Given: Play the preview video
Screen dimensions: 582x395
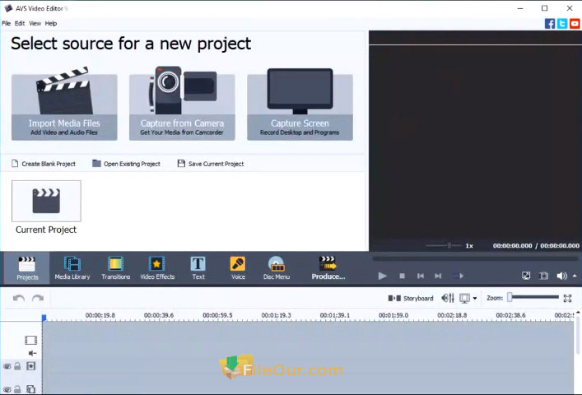Looking at the screenshot, I should 382,276.
